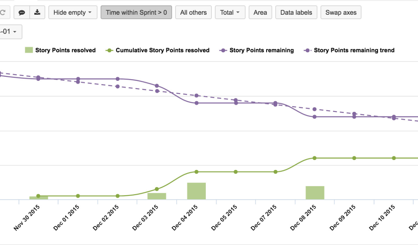Toggle the Time within Sprint > 0 filter
Screen dimensions: 418x245
136,12
